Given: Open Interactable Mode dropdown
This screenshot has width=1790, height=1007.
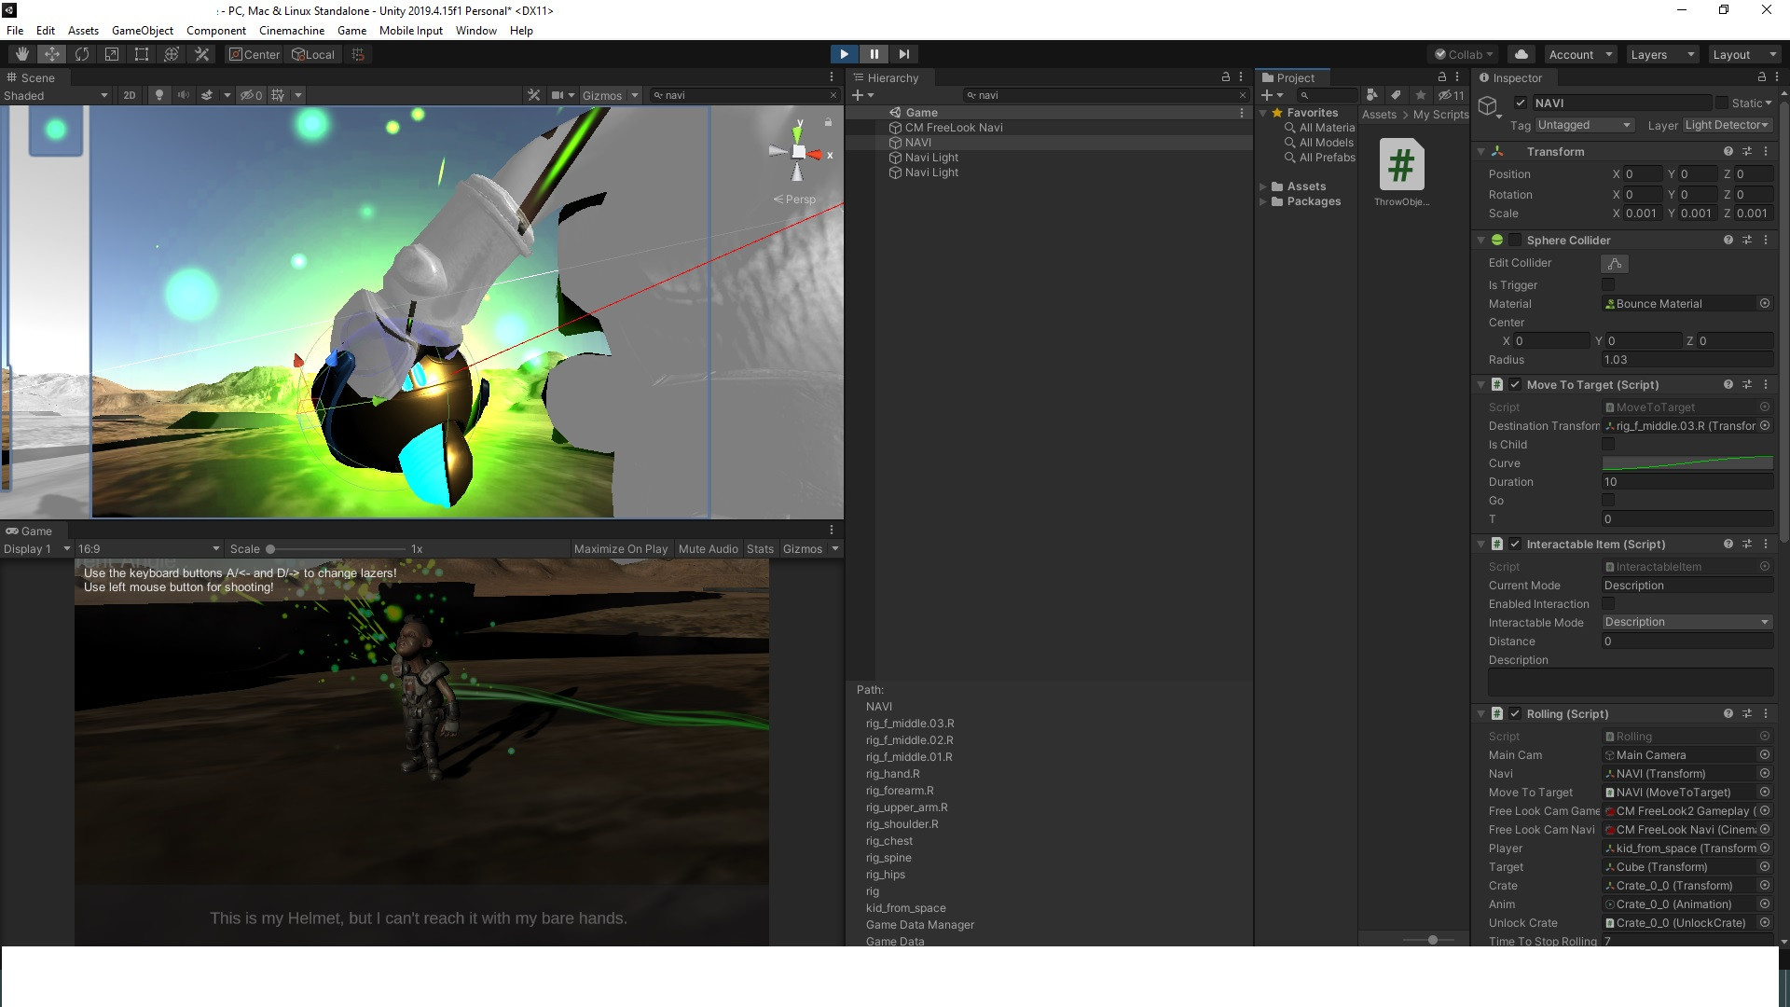Looking at the screenshot, I should (1687, 623).
